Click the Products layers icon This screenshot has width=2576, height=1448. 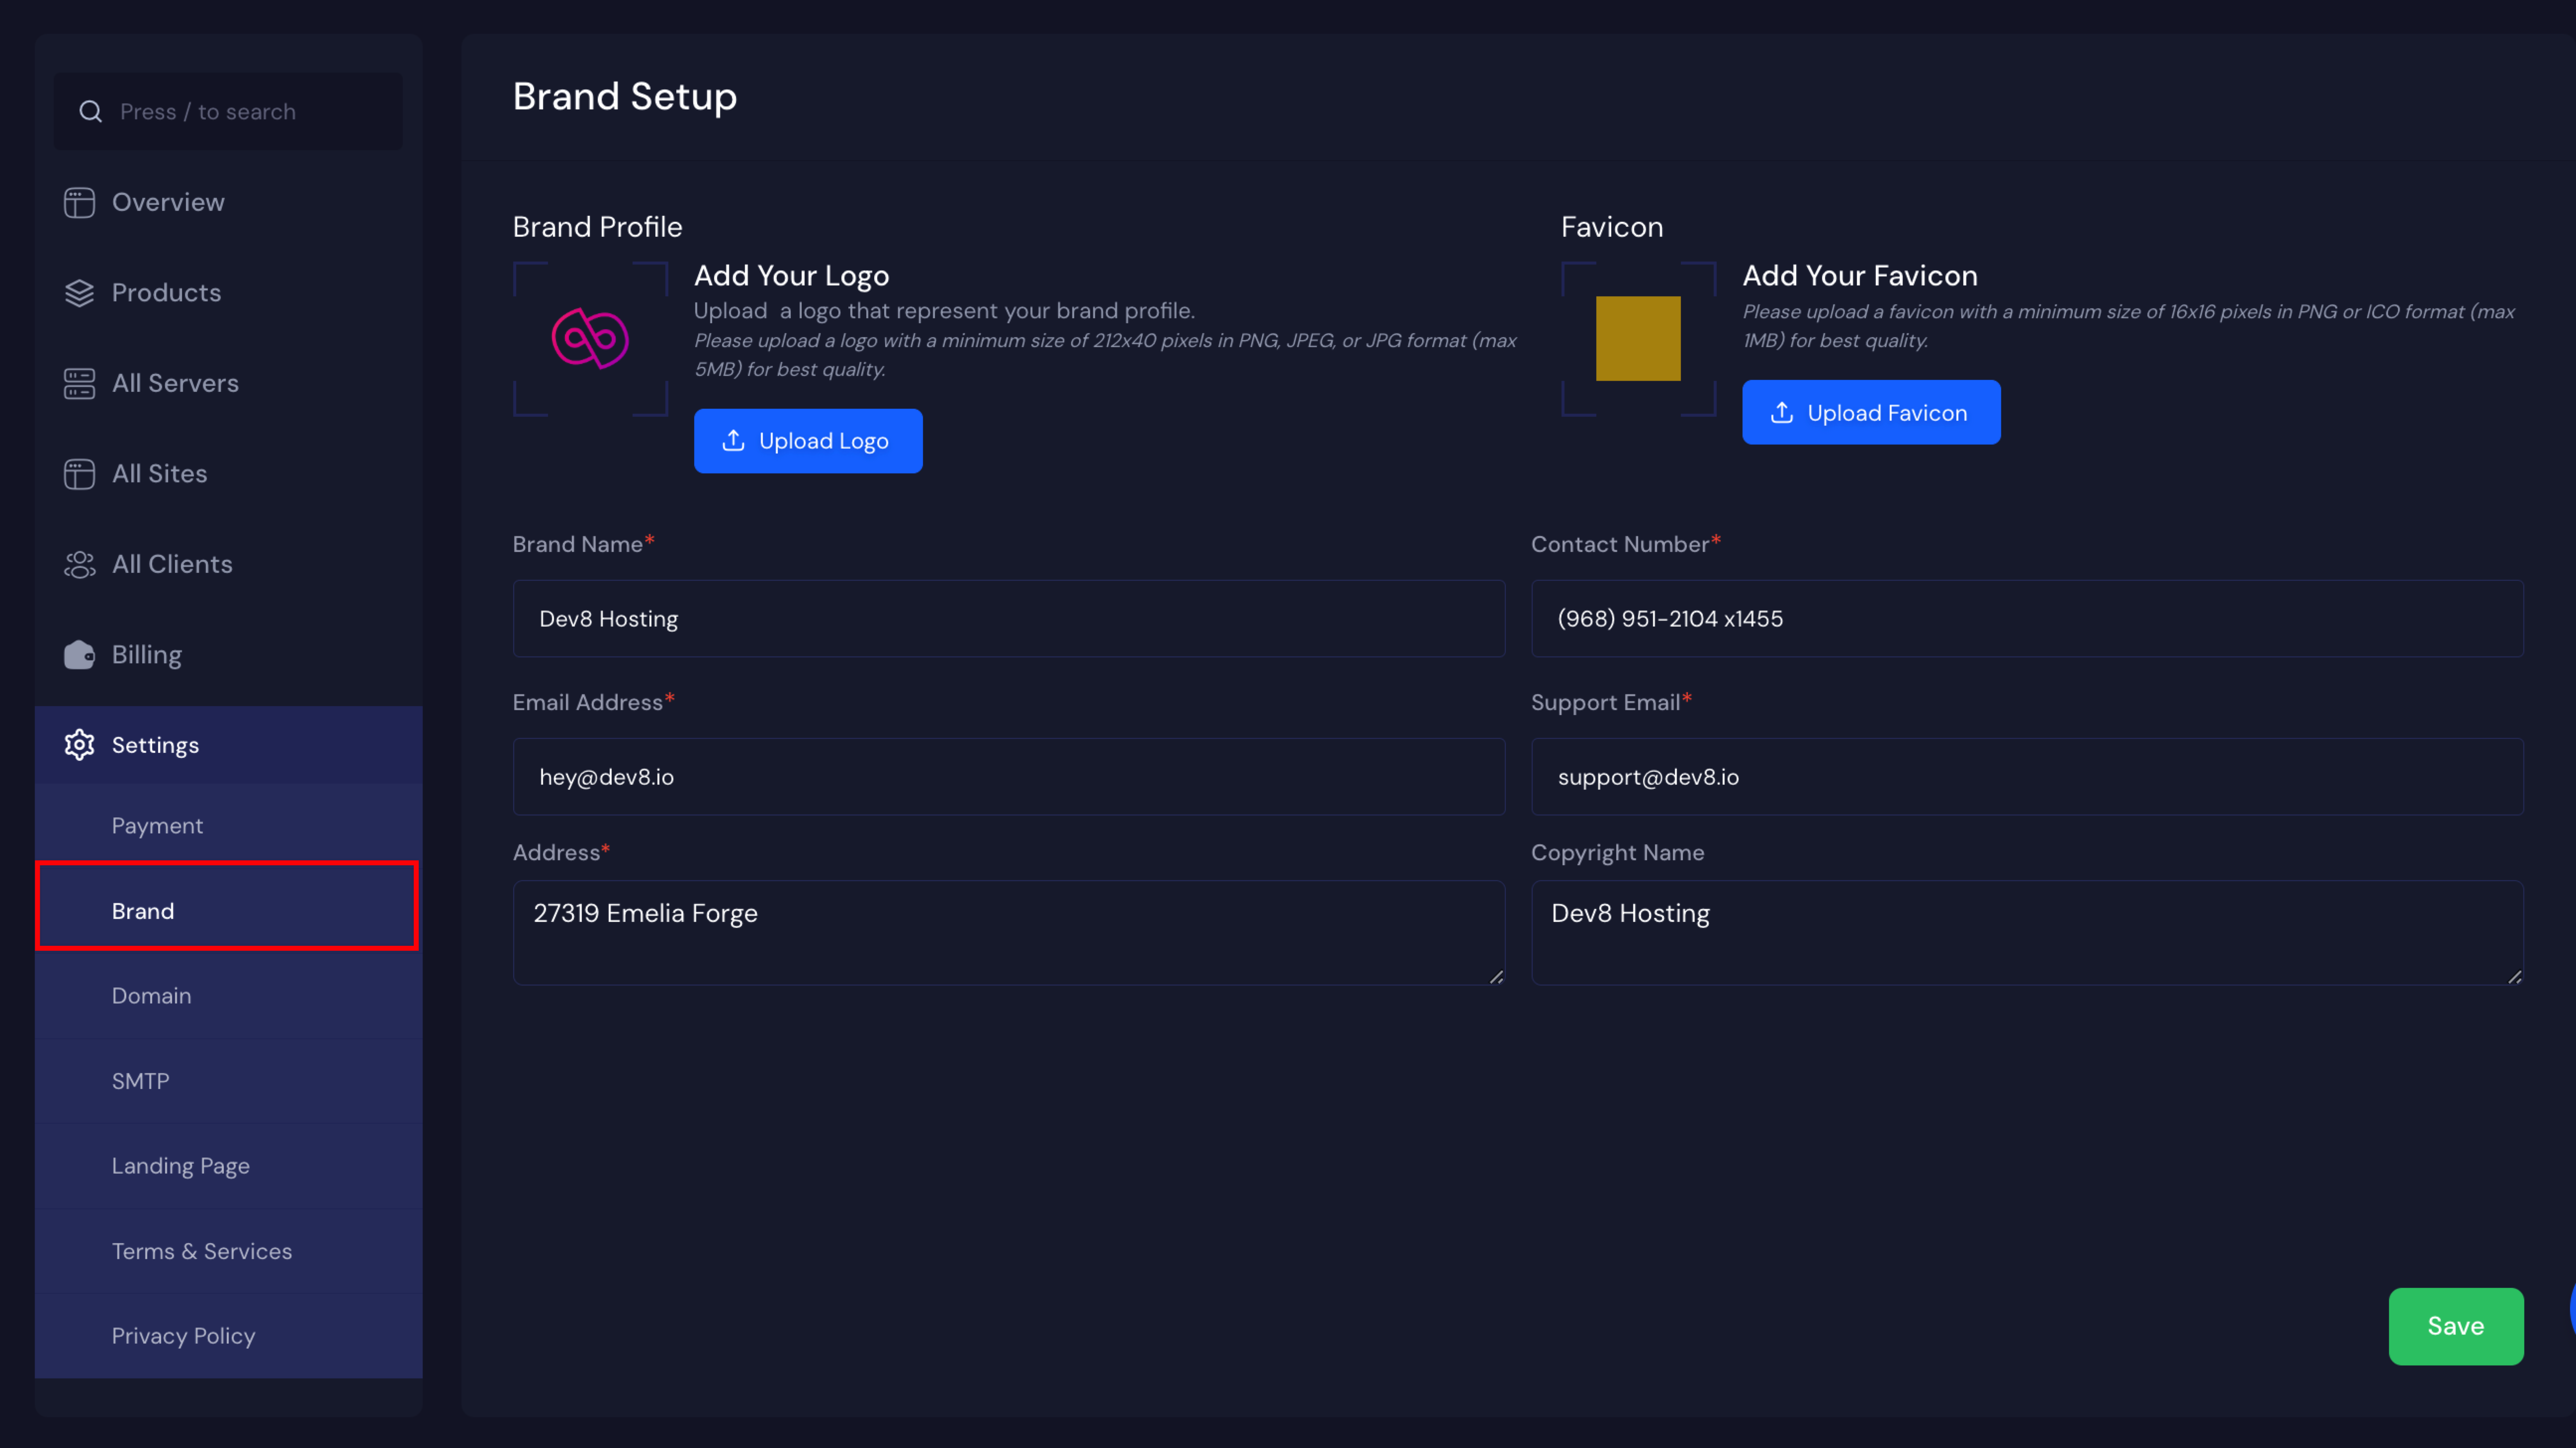(x=79, y=293)
